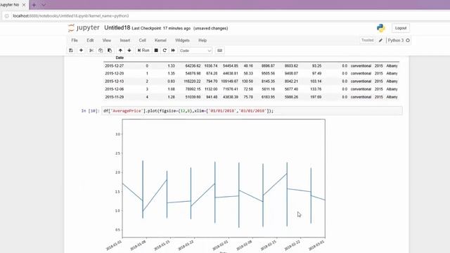Open the View menu

[x=106, y=41]
